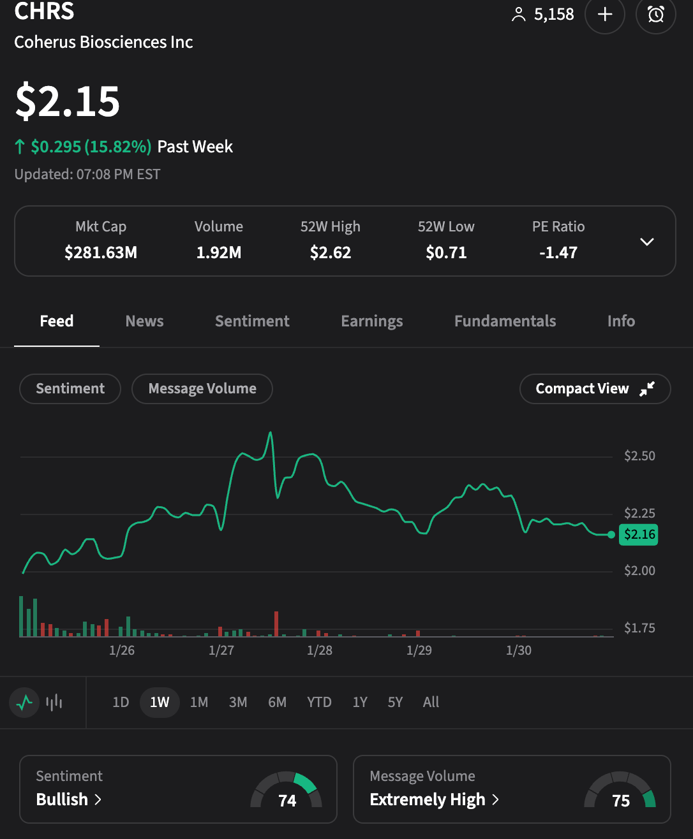Viewport: 693px width, 839px height.
Task: Select the 1D time range
Action: [121, 703]
